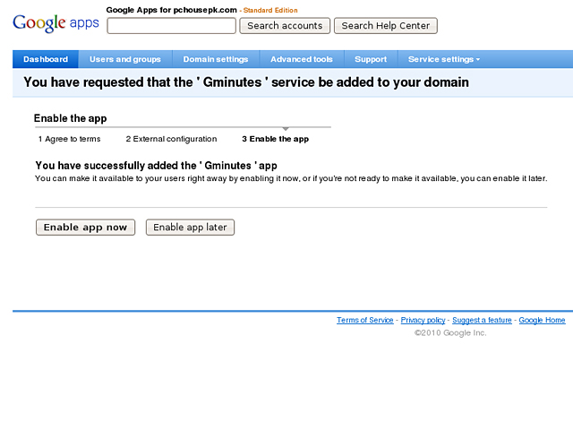Viewport: 573px width, 430px height.
Task: Go to the Advanced tools tab
Action: pyautogui.click(x=302, y=59)
